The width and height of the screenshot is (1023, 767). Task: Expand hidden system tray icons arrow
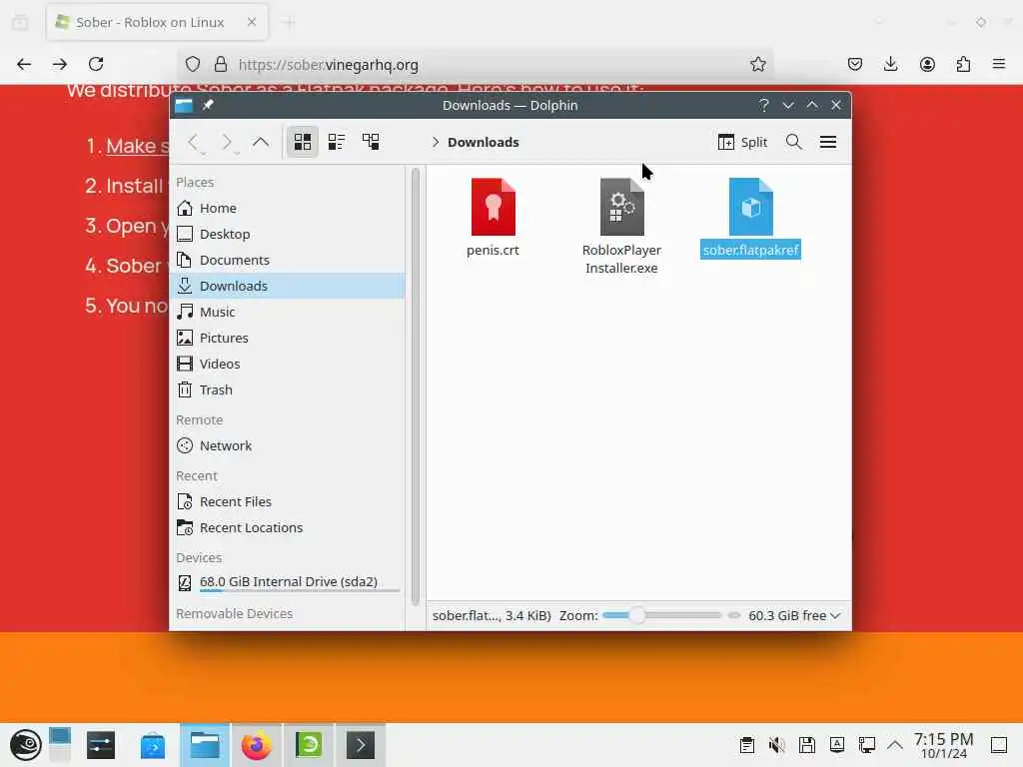[895, 745]
